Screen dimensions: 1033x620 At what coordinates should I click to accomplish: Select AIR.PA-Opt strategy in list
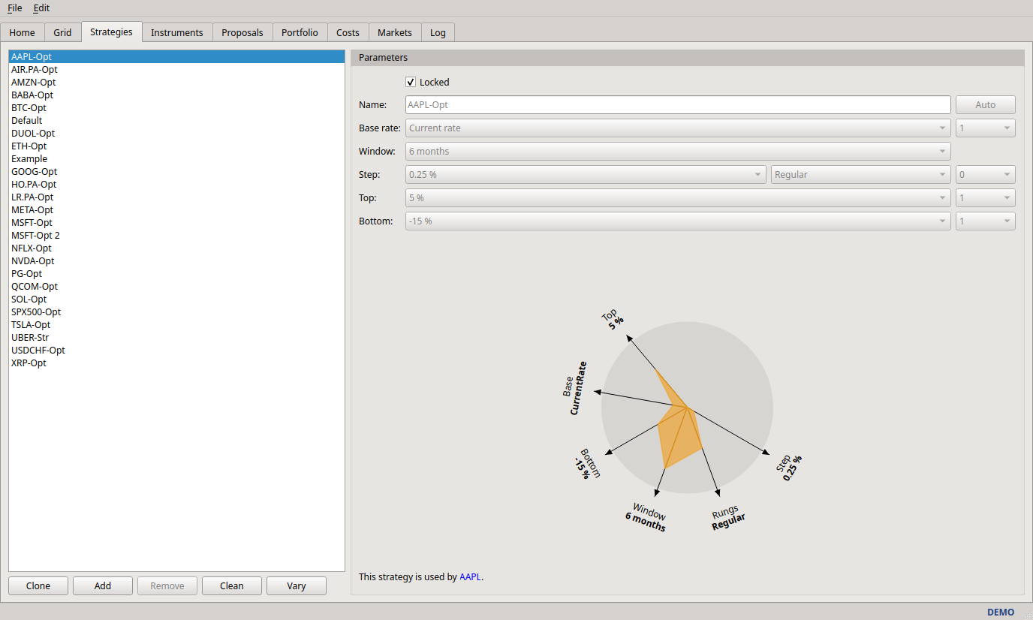[x=176, y=69]
